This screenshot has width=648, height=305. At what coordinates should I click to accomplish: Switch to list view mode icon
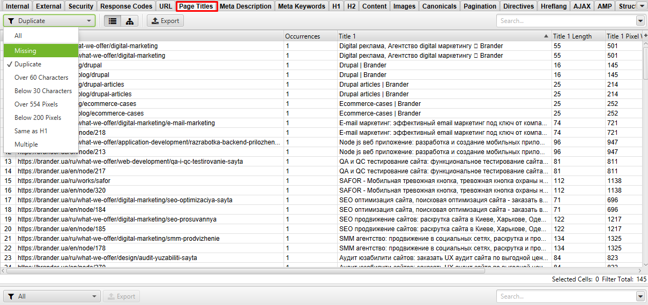tap(113, 21)
